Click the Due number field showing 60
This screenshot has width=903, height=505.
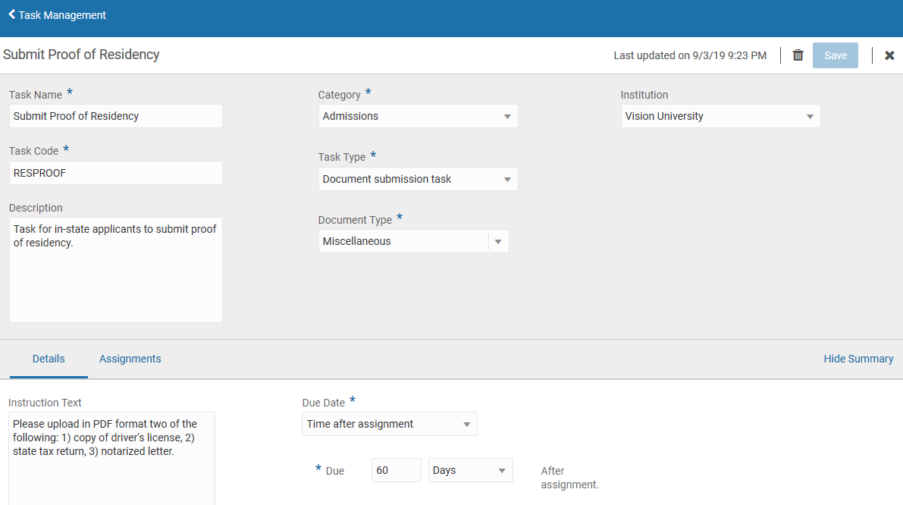pos(396,471)
